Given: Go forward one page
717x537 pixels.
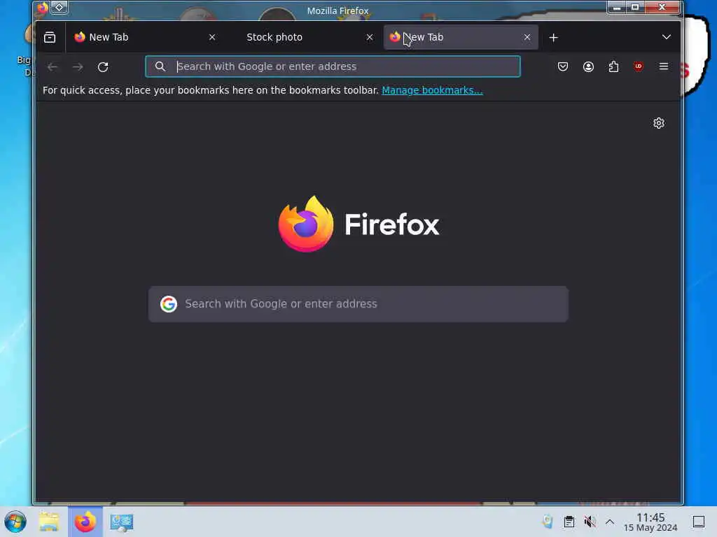Looking at the screenshot, I should [x=78, y=67].
